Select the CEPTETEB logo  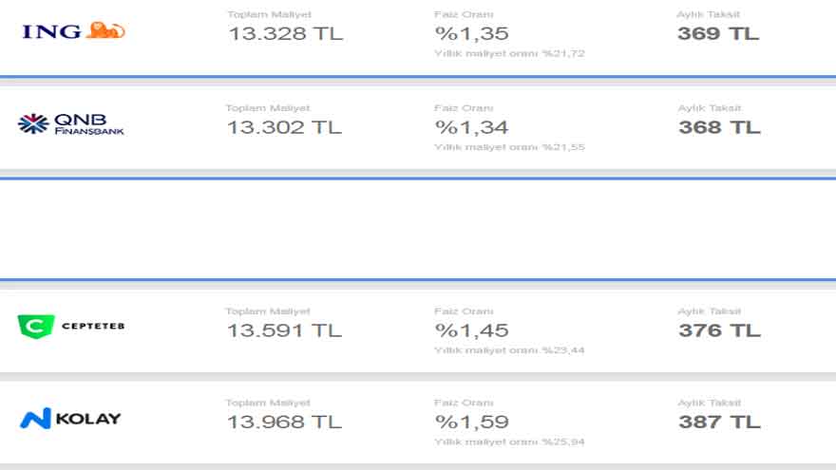[71, 326]
